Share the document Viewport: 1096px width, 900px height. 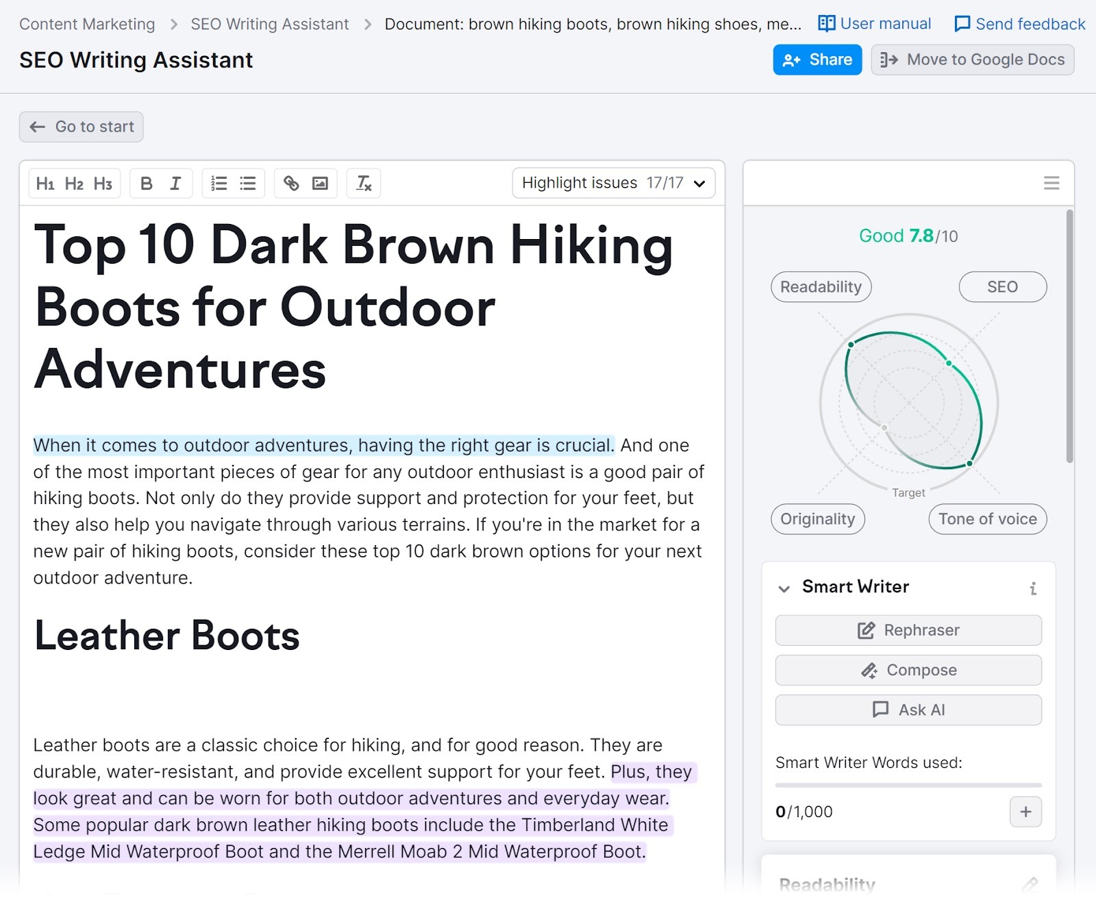817,60
